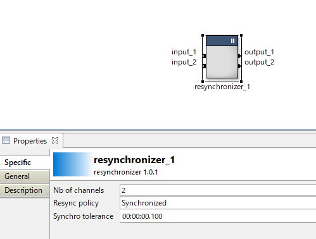Switch to the Specific tab
Viewport: 316px width, 239px height.
(25, 162)
